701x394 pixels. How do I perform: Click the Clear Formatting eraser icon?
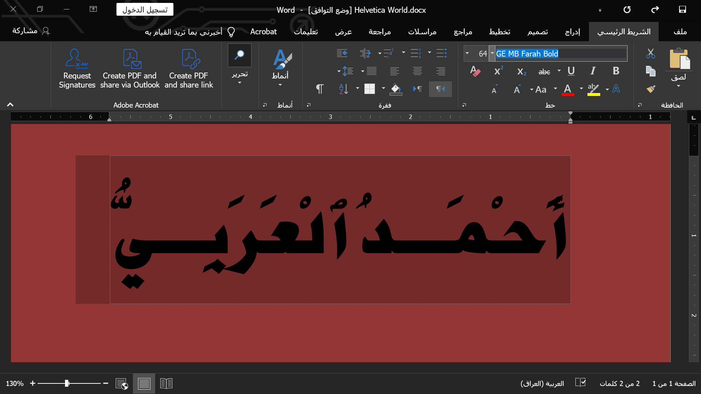(475, 71)
